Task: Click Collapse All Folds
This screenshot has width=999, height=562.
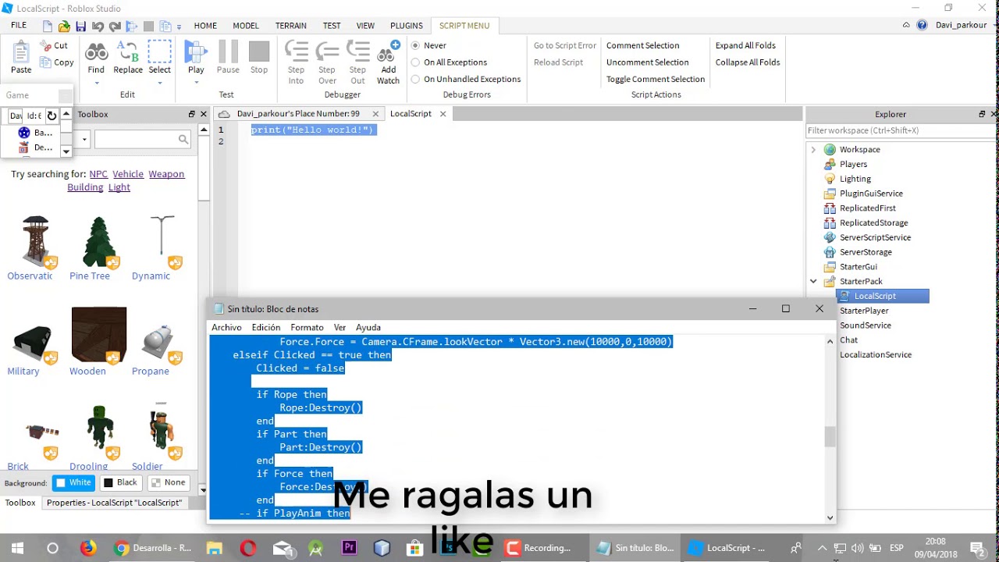Action: (748, 62)
